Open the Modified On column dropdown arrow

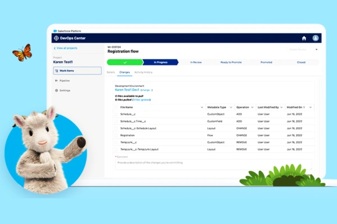click(x=311, y=107)
